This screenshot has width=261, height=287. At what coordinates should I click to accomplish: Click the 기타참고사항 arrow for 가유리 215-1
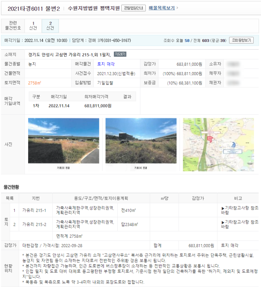coord(223,208)
